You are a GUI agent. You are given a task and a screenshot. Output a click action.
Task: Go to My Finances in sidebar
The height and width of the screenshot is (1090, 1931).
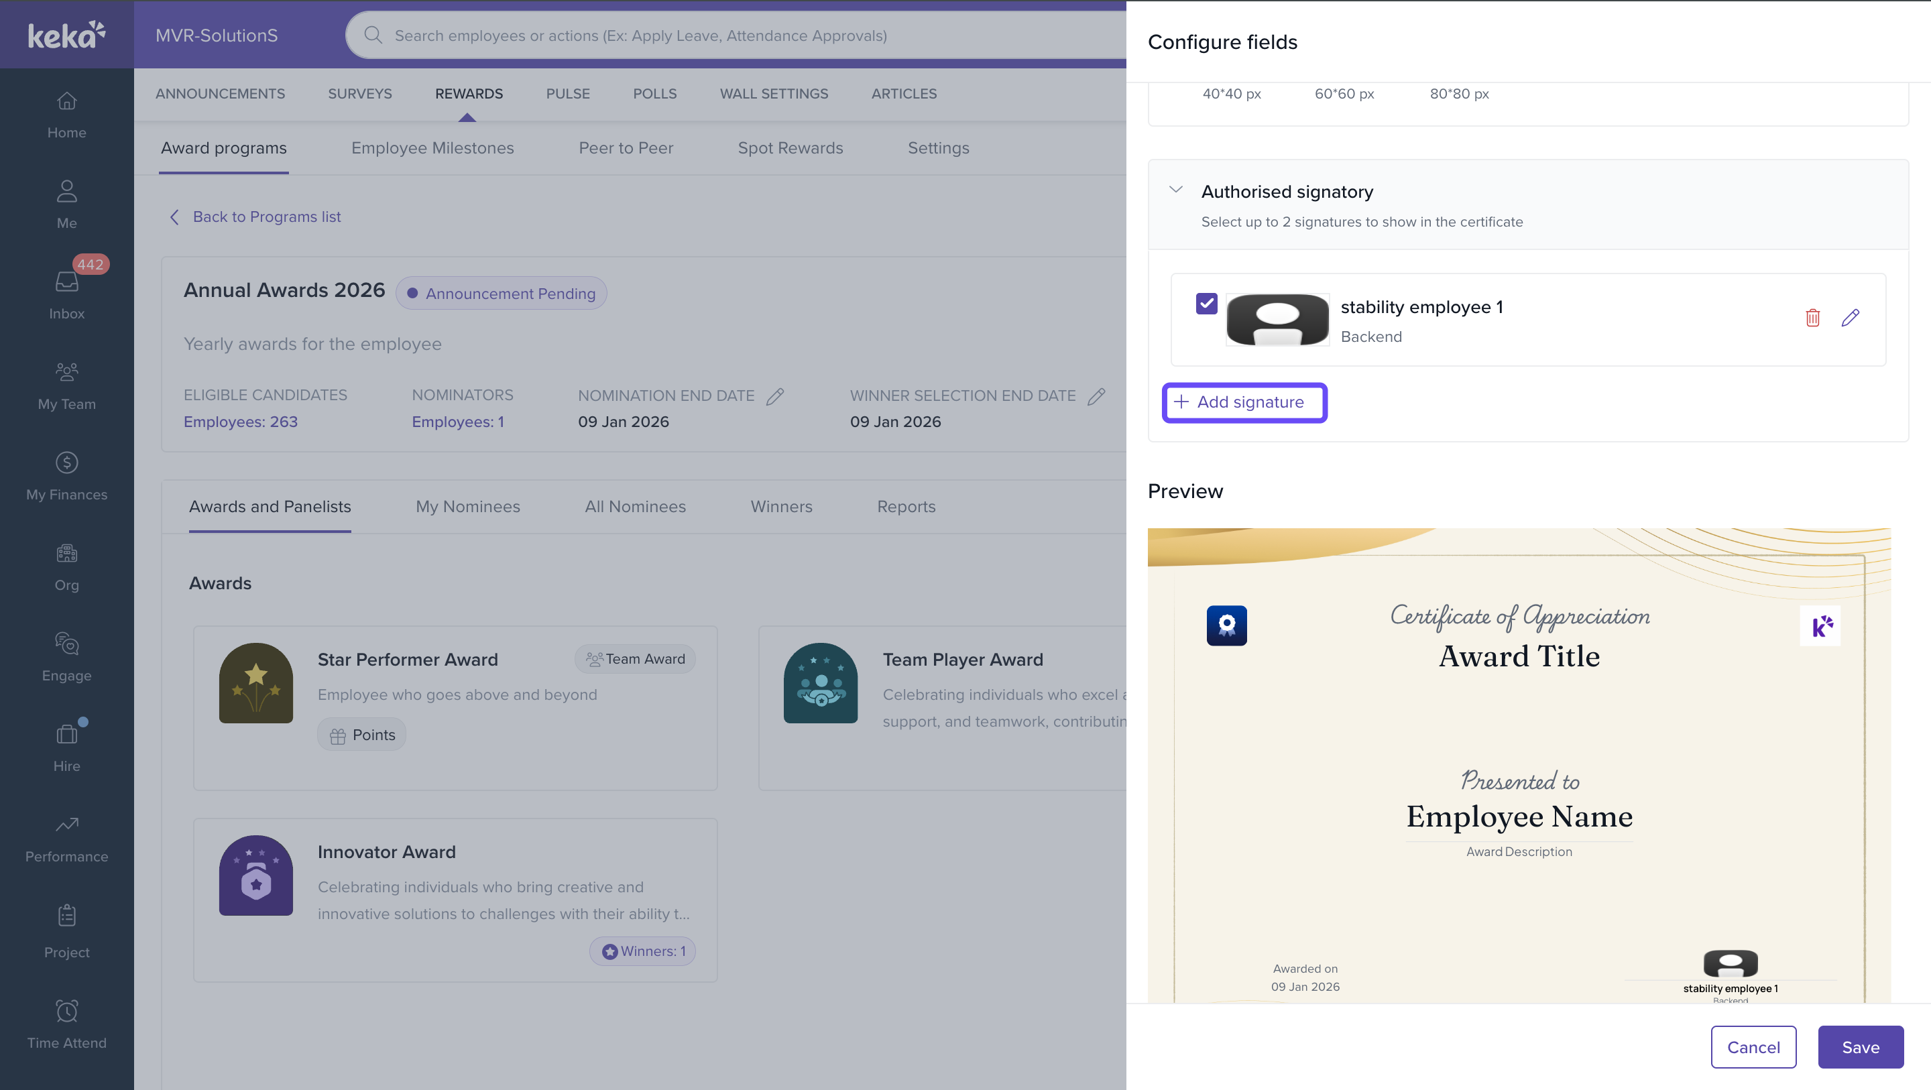[67, 476]
